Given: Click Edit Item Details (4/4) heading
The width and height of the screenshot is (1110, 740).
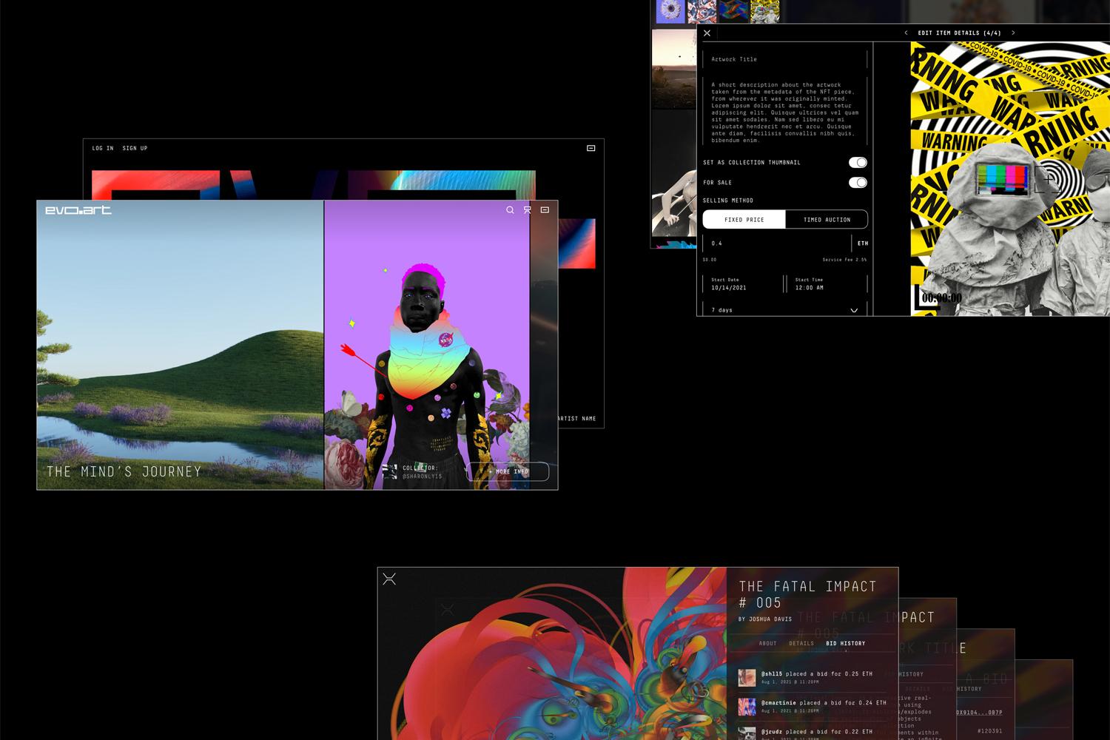Looking at the screenshot, I should [959, 33].
